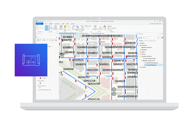The height and width of the screenshot is (125, 196).
Task: Expand the Databases node
Action: [x=139, y=50]
